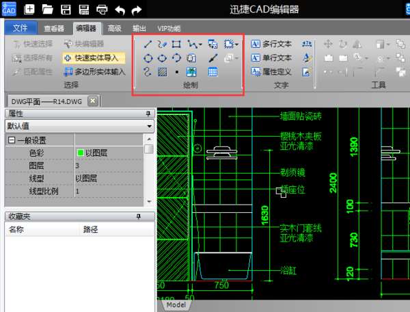Click the Save floppy-disk icon
The width and height of the screenshot is (410, 312).
(x=66, y=10)
